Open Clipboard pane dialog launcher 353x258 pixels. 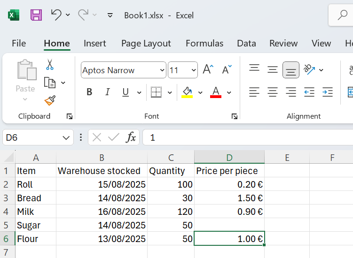[70, 116]
